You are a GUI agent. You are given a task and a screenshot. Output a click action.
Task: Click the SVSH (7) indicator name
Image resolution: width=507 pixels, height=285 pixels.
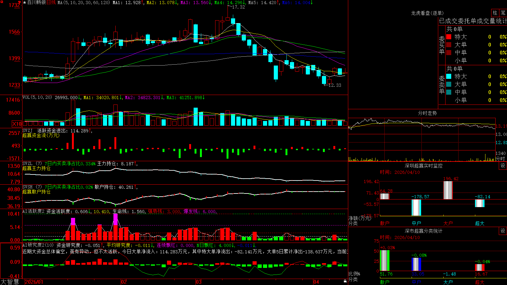(x=32, y=187)
